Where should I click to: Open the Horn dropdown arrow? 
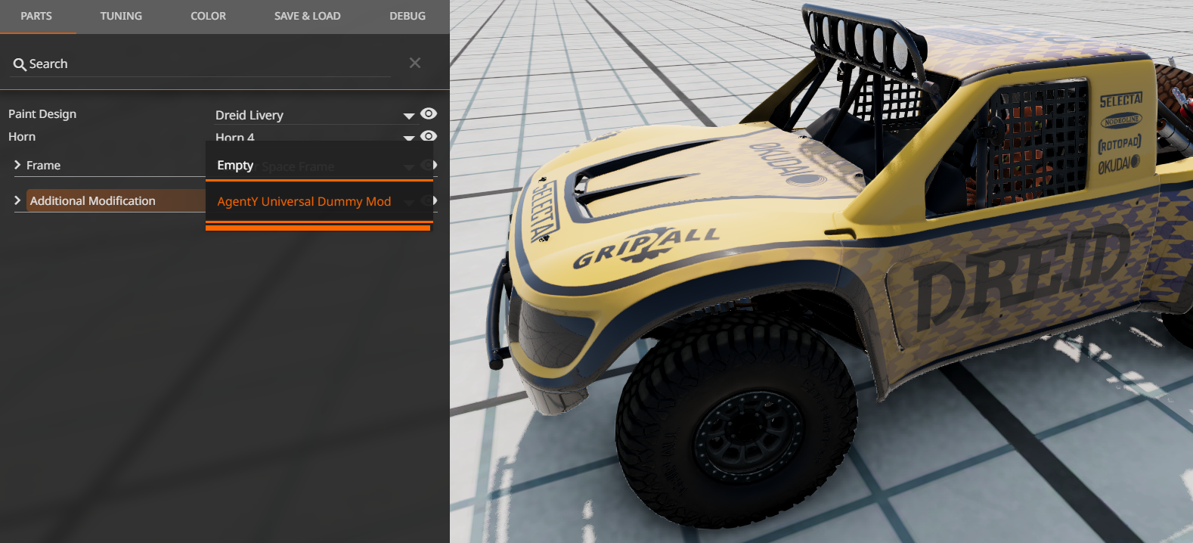point(408,138)
